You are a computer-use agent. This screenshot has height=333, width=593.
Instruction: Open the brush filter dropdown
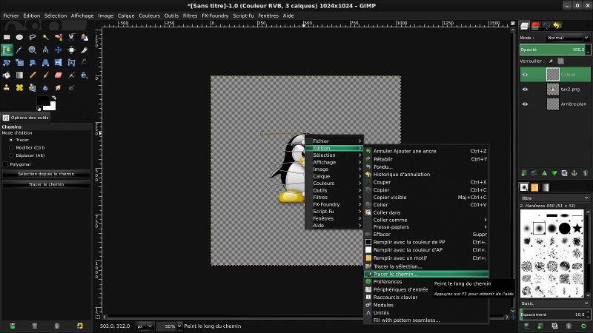pyautogui.click(x=554, y=198)
